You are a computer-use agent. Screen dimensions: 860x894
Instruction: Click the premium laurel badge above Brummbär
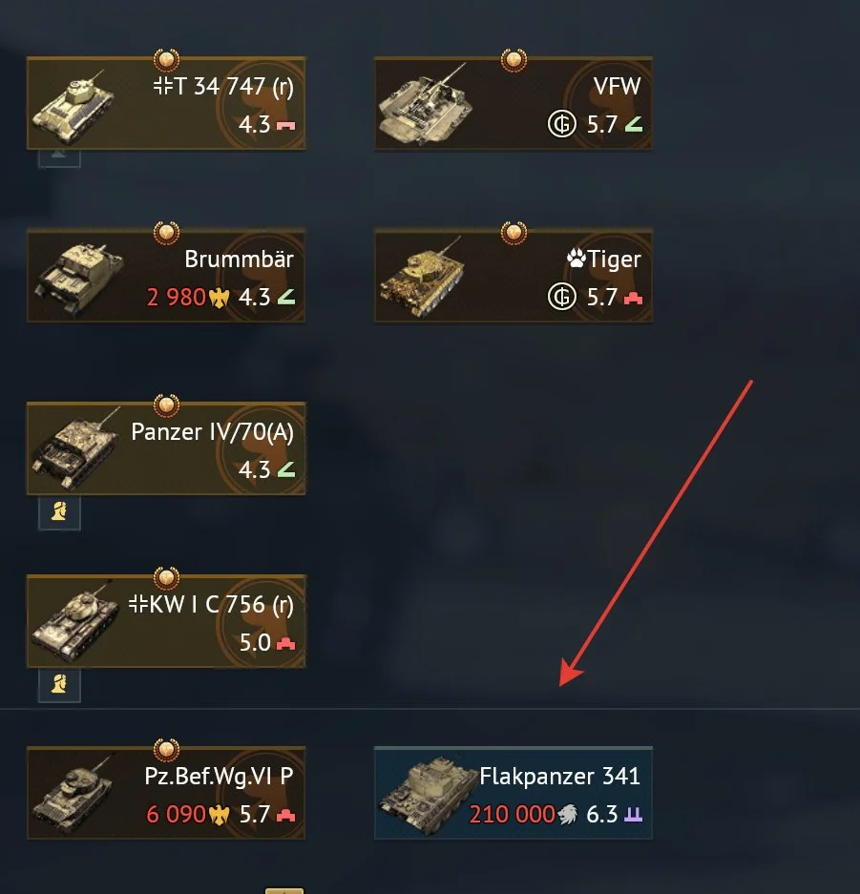point(166,233)
